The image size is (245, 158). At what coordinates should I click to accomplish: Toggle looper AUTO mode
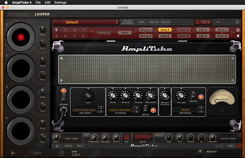click(37, 153)
